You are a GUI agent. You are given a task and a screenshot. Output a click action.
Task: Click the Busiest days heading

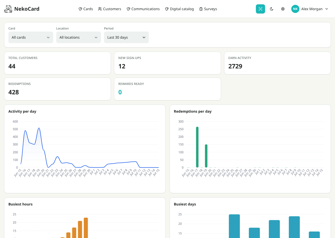tap(185, 204)
